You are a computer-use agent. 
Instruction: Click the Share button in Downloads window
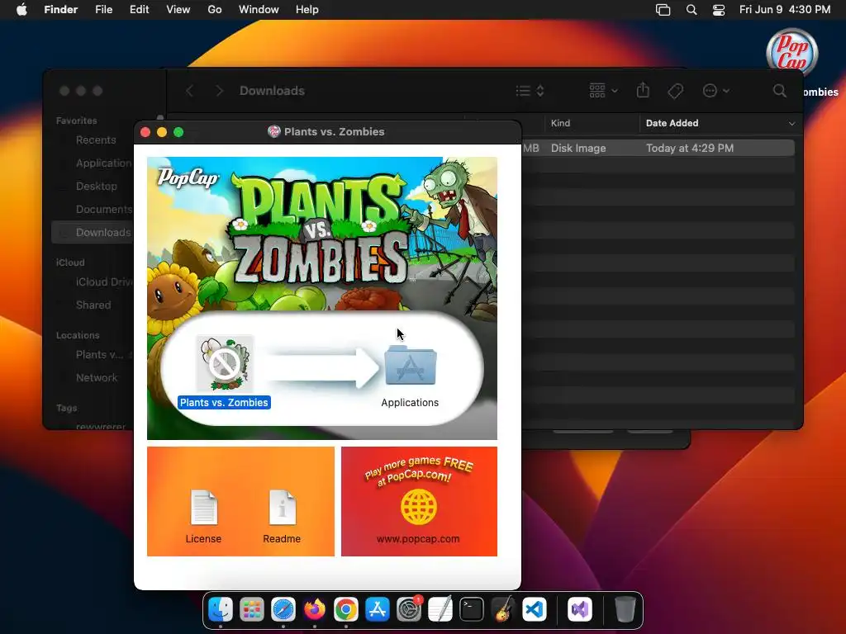pos(643,90)
